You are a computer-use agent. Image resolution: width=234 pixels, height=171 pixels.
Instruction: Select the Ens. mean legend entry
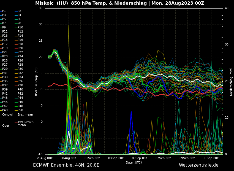pos(25,114)
